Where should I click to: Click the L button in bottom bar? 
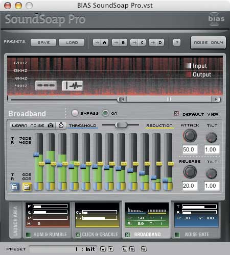pos(124,249)
